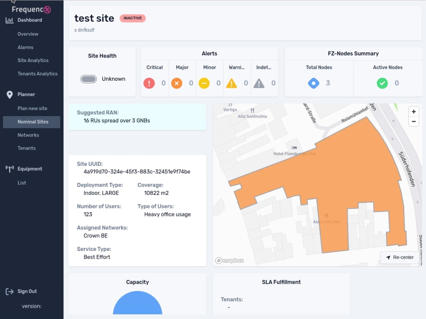
Task: Re-center the map
Action: coord(400,257)
